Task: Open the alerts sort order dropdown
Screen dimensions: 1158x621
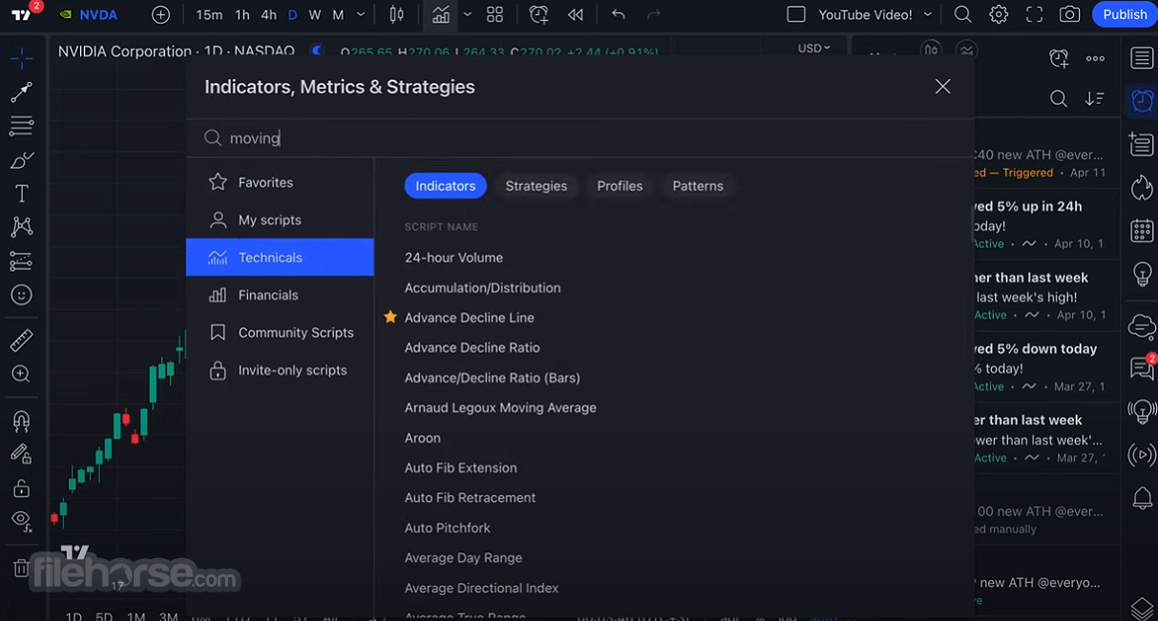Action: pos(1095,98)
